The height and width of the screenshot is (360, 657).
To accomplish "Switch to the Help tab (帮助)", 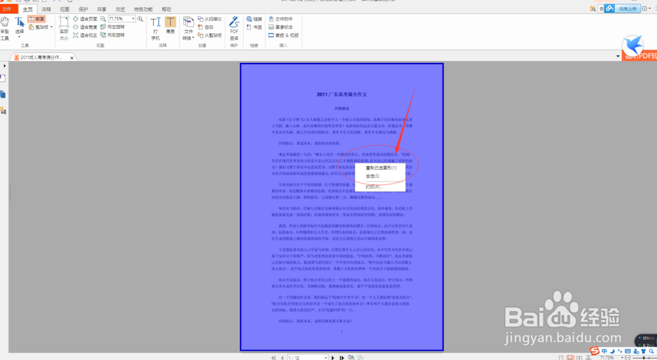I will click(166, 9).
